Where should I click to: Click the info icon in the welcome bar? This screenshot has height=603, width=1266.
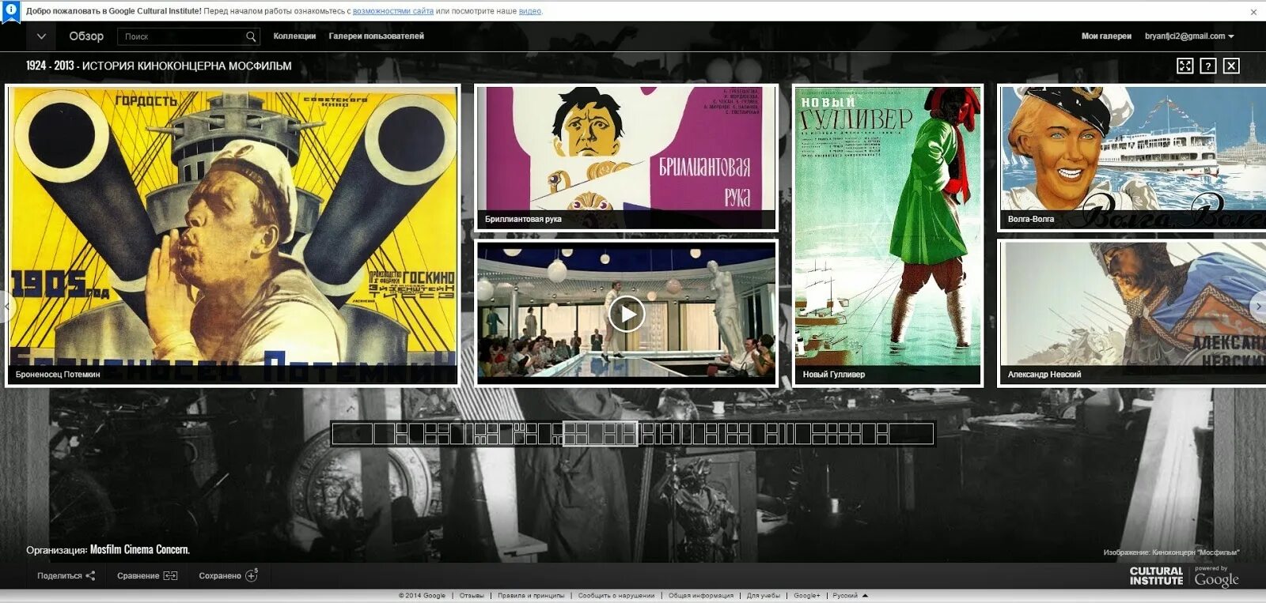(11, 10)
